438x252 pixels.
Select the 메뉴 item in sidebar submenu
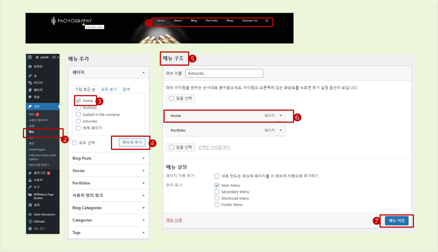click(32, 132)
